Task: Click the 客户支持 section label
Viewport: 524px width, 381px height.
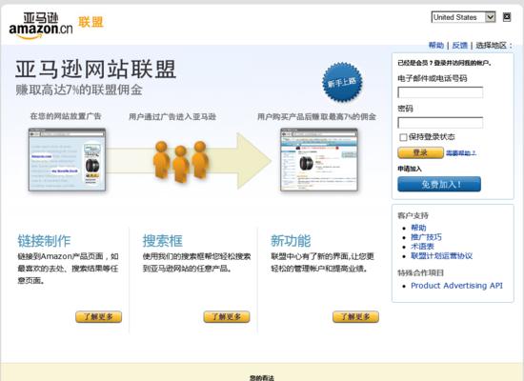Action: click(x=413, y=215)
